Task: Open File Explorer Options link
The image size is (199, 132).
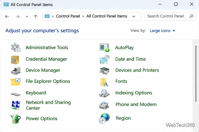Action: pos(48,81)
